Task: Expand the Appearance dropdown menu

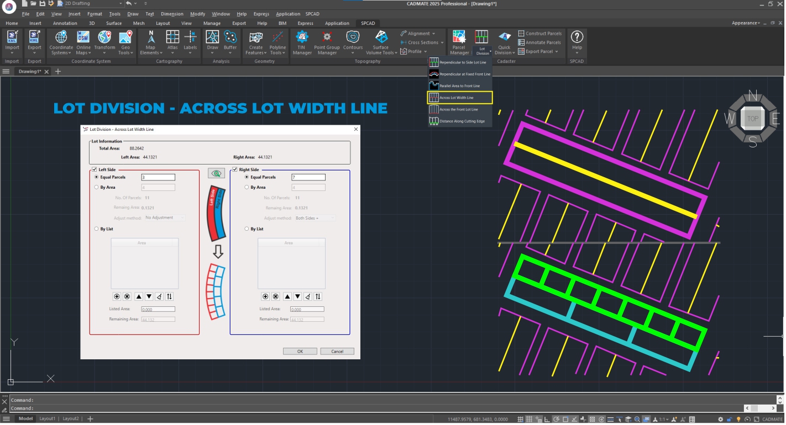Action: point(746,23)
